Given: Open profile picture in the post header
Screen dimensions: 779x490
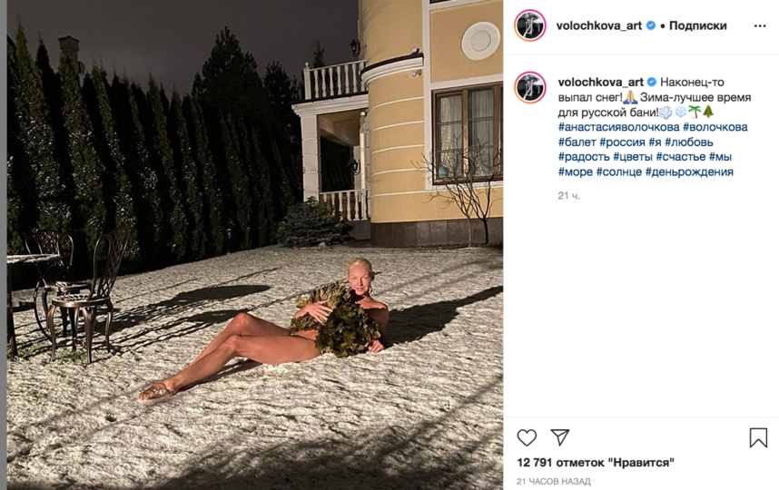Looking at the screenshot, I should click(530, 25).
